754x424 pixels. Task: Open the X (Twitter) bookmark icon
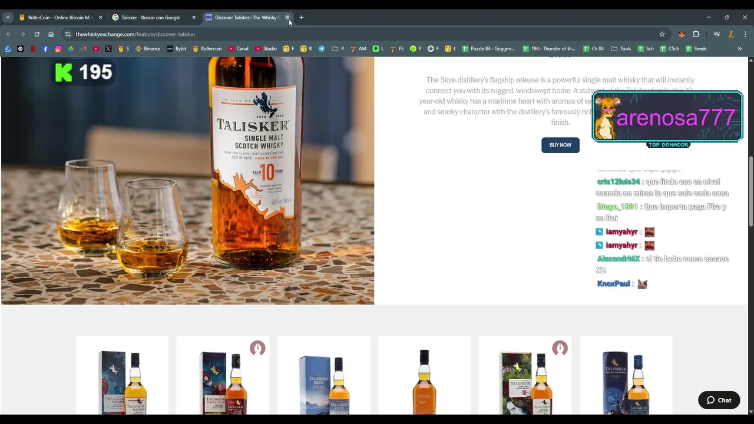point(108,49)
